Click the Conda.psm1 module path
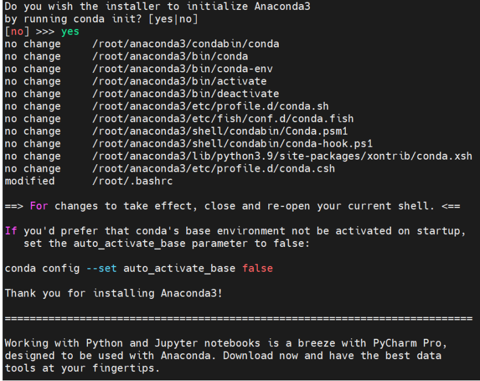The width and height of the screenshot is (480, 381). (x=220, y=131)
